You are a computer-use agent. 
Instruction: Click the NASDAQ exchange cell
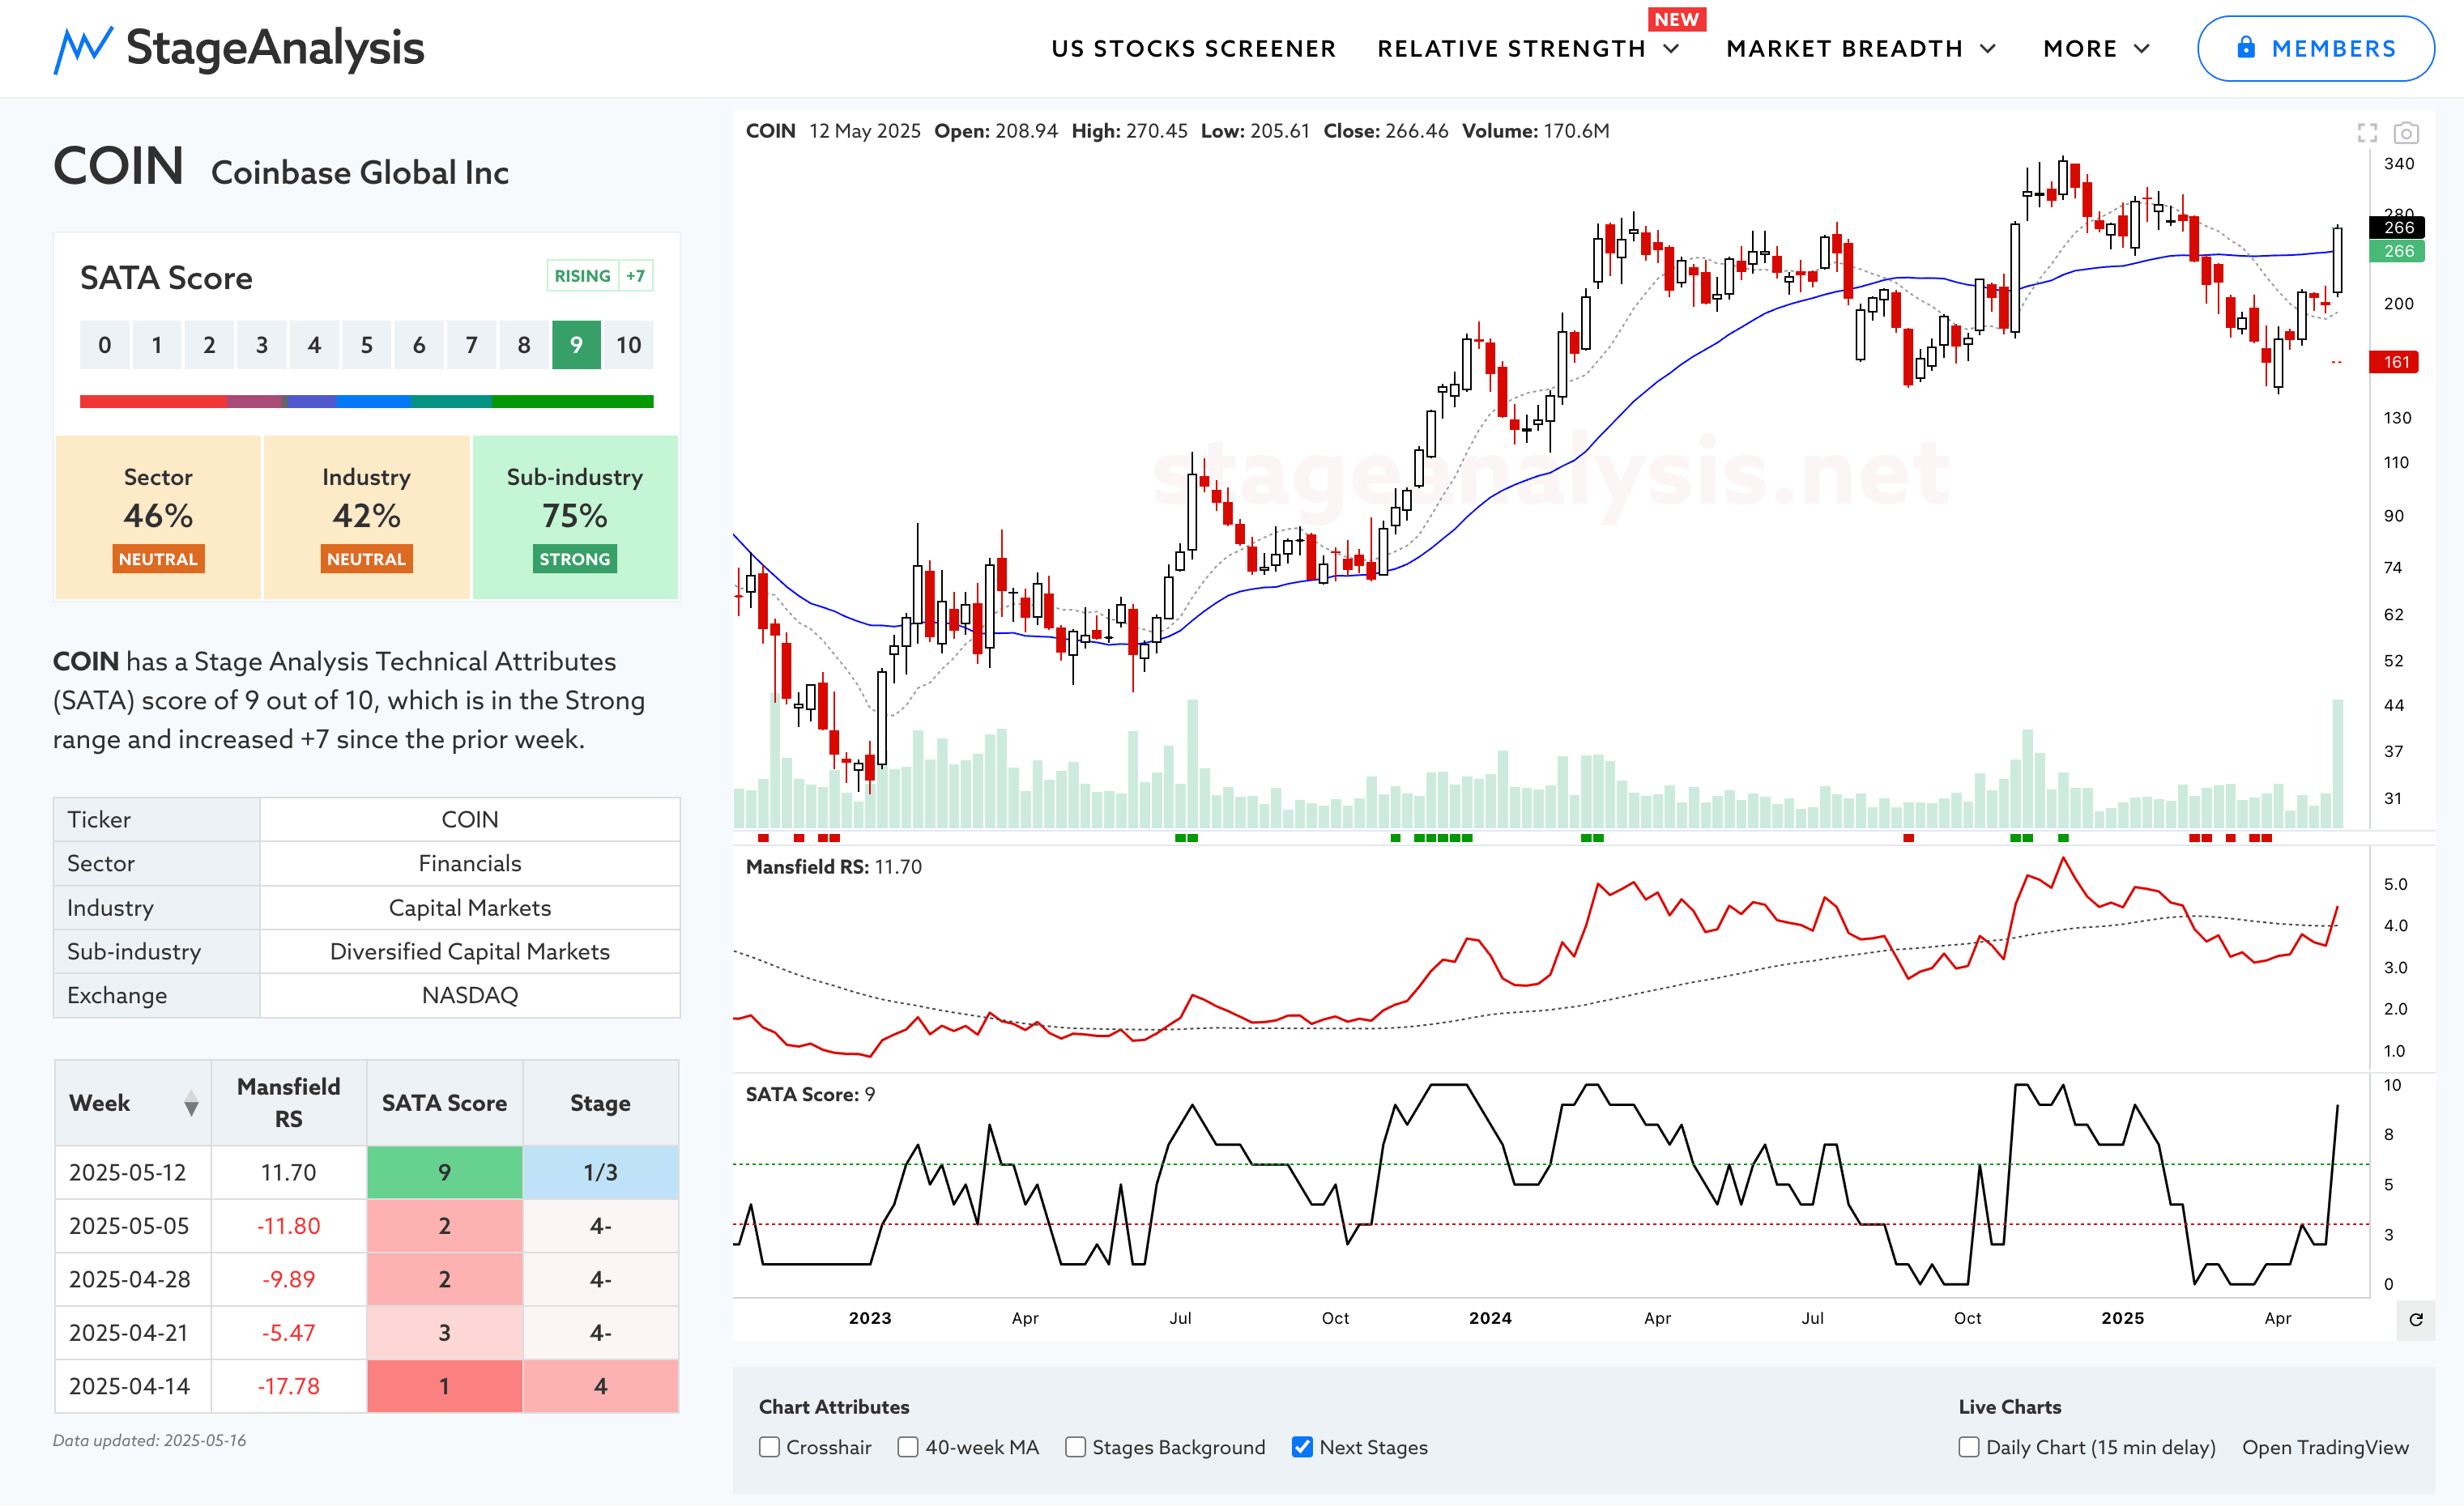(x=470, y=995)
